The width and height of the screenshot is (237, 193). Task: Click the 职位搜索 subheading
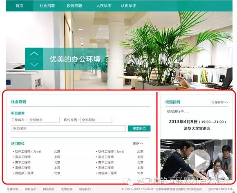[x=18, y=113]
